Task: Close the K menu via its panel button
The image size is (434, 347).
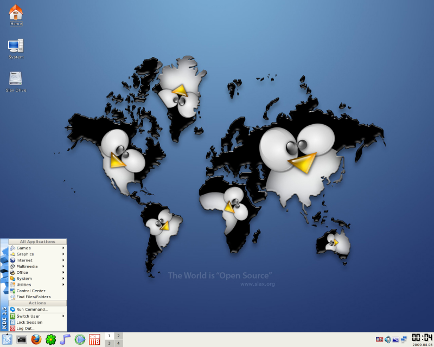Action: pyautogui.click(x=7, y=339)
